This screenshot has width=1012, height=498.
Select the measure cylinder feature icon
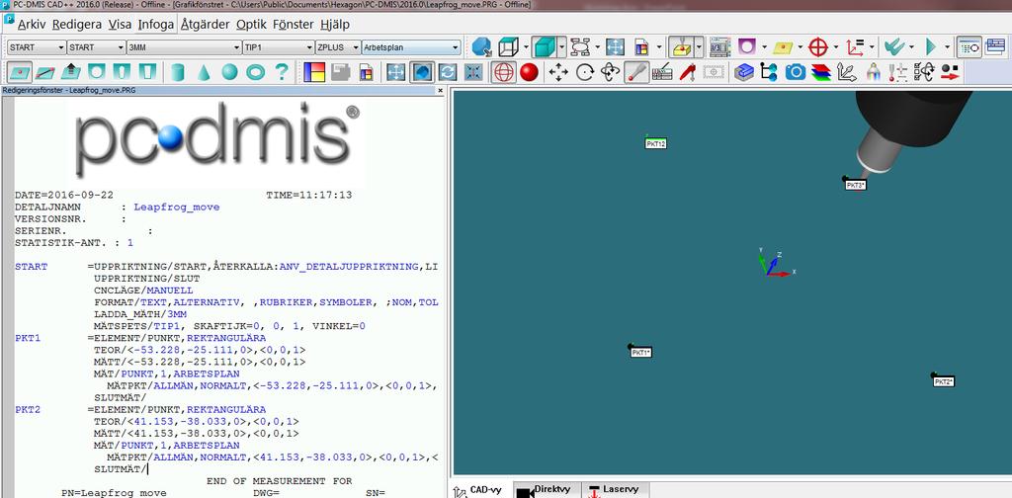click(x=178, y=71)
